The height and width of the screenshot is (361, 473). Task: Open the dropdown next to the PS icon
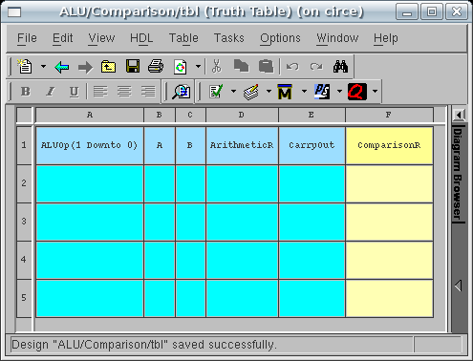tap(339, 92)
